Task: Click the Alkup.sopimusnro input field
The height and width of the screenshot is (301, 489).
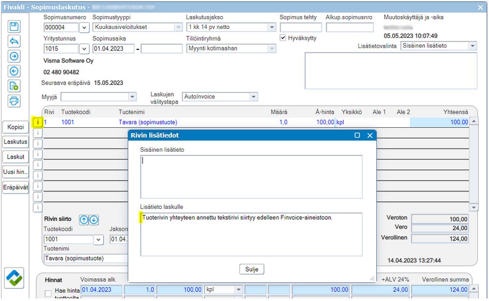Action: (349, 27)
